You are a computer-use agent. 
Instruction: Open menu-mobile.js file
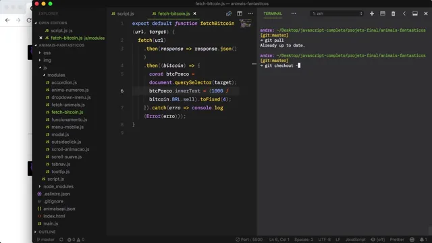coord(67,127)
